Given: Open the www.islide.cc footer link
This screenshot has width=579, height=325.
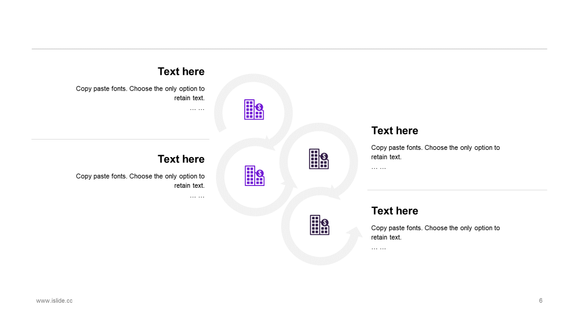Looking at the screenshot, I should click(x=54, y=301).
